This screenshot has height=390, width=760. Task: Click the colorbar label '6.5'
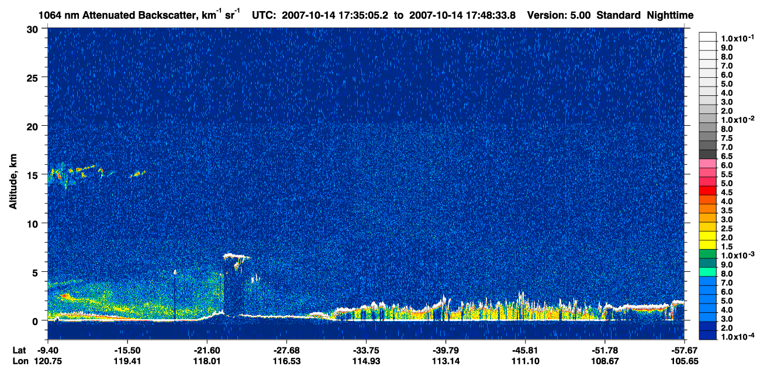tap(727, 156)
